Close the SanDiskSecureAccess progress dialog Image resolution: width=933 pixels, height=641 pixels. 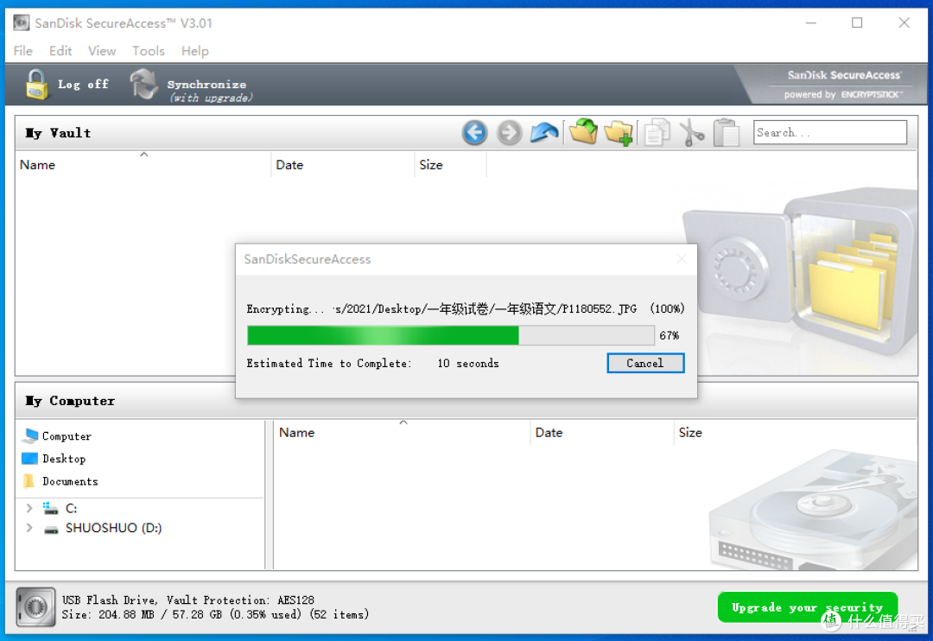pyautogui.click(x=682, y=259)
